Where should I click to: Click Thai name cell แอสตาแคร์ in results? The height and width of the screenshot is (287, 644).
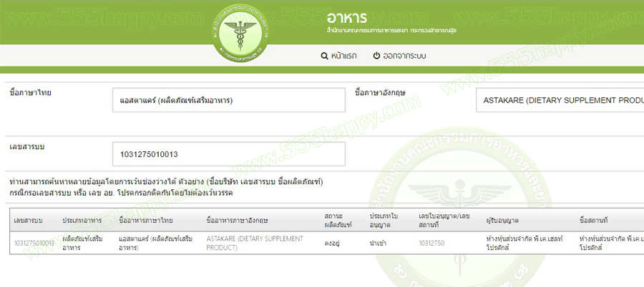pyautogui.click(x=155, y=243)
